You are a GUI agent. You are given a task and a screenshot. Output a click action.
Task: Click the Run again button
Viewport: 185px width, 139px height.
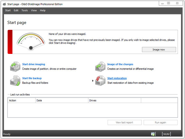coord(160,122)
